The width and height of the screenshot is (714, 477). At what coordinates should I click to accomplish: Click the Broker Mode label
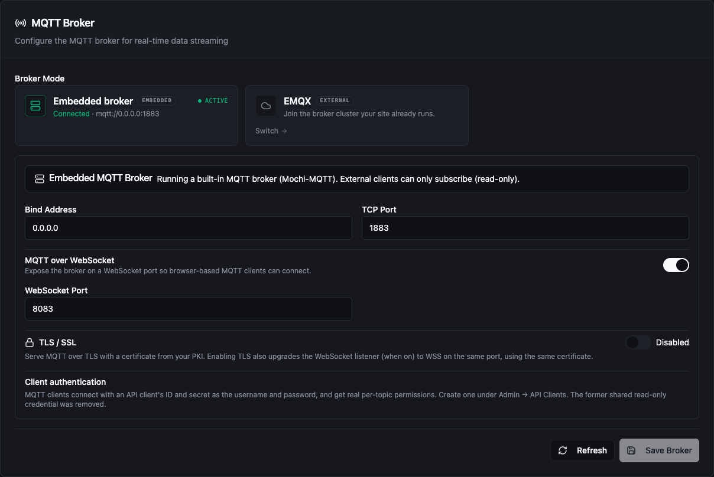(x=40, y=79)
